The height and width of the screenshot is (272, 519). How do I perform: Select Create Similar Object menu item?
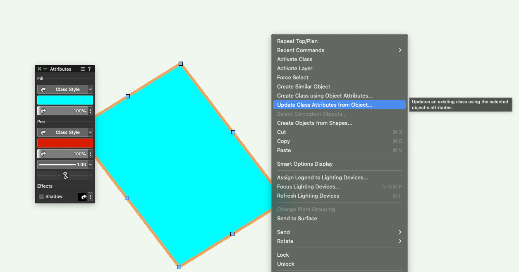point(304,87)
